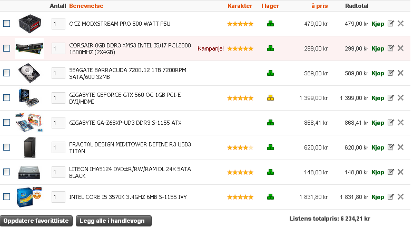Image resolution: width=413 pixels, height=228 pixels.
Task: Click Kampanje! label on Corsair row
Action: click(211, 48)
